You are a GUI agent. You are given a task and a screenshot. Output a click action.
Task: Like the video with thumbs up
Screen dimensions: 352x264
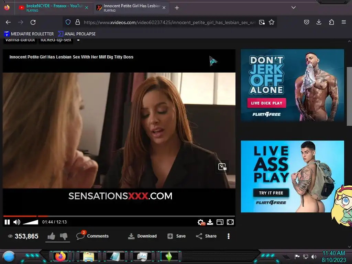coord(51,236)
